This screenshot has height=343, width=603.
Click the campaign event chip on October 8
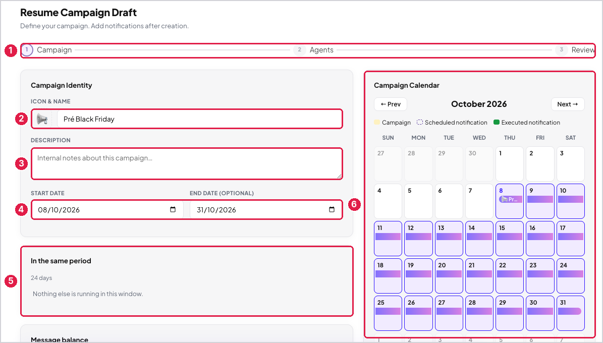(x=510, y=199)
